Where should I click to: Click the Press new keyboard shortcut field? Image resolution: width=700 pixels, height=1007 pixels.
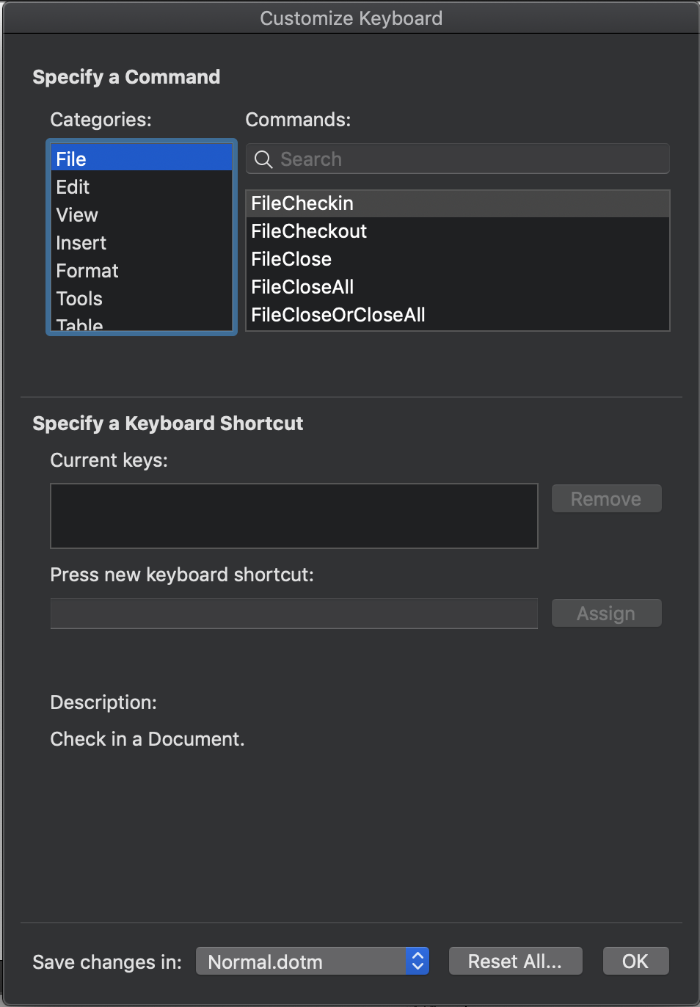point(294,614)
